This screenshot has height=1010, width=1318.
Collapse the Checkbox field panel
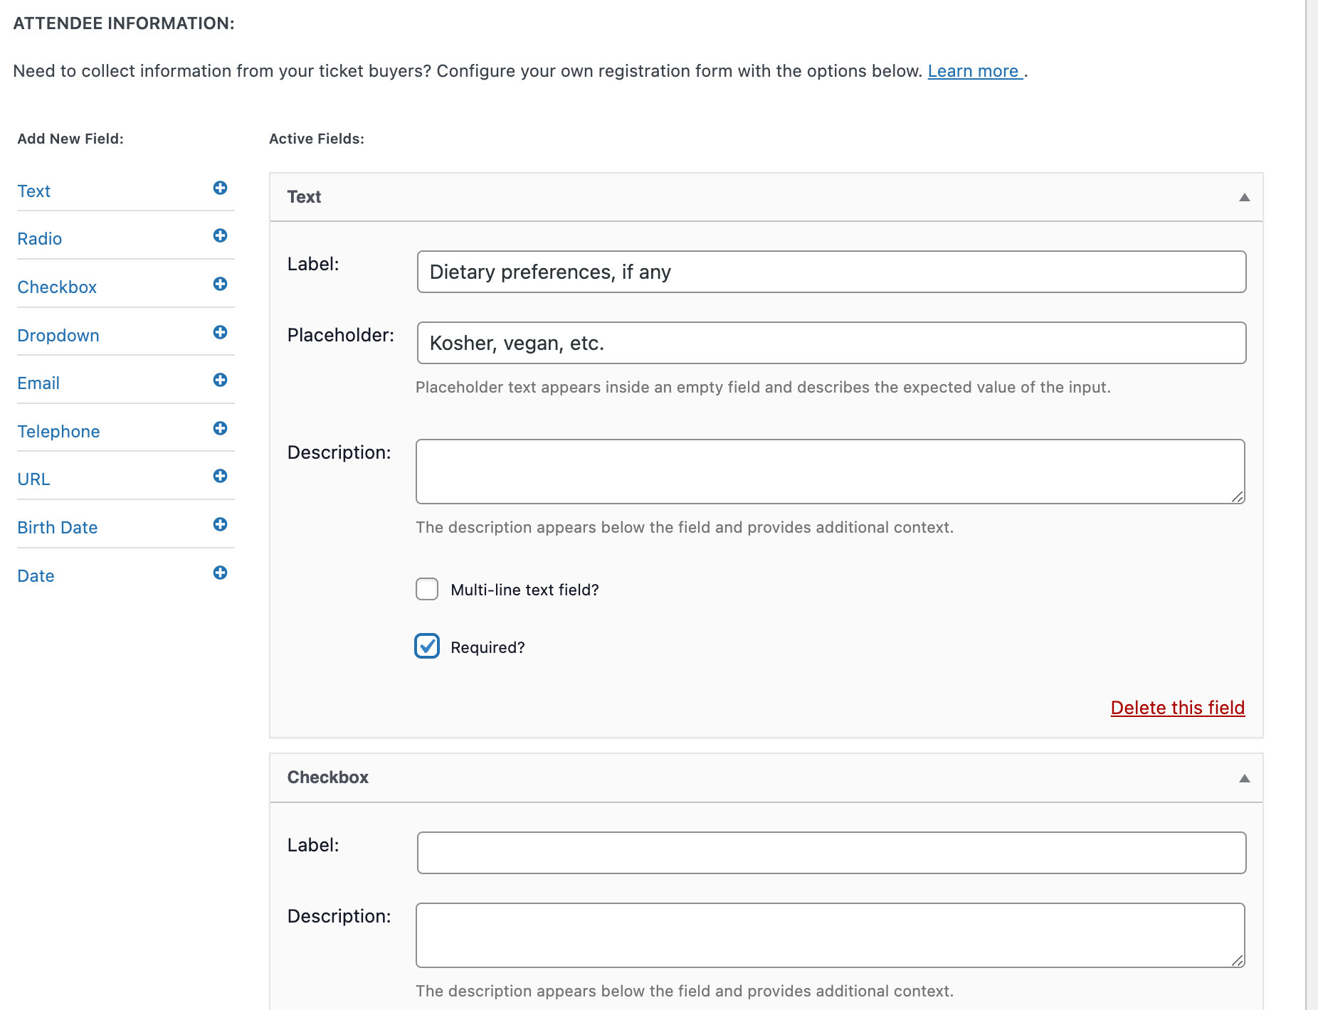(1245, 778)
